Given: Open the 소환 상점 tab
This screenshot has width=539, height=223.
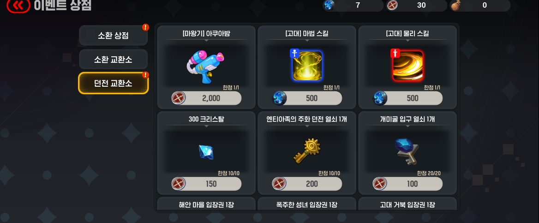Looking at the screenshot, I should (114, 36).
